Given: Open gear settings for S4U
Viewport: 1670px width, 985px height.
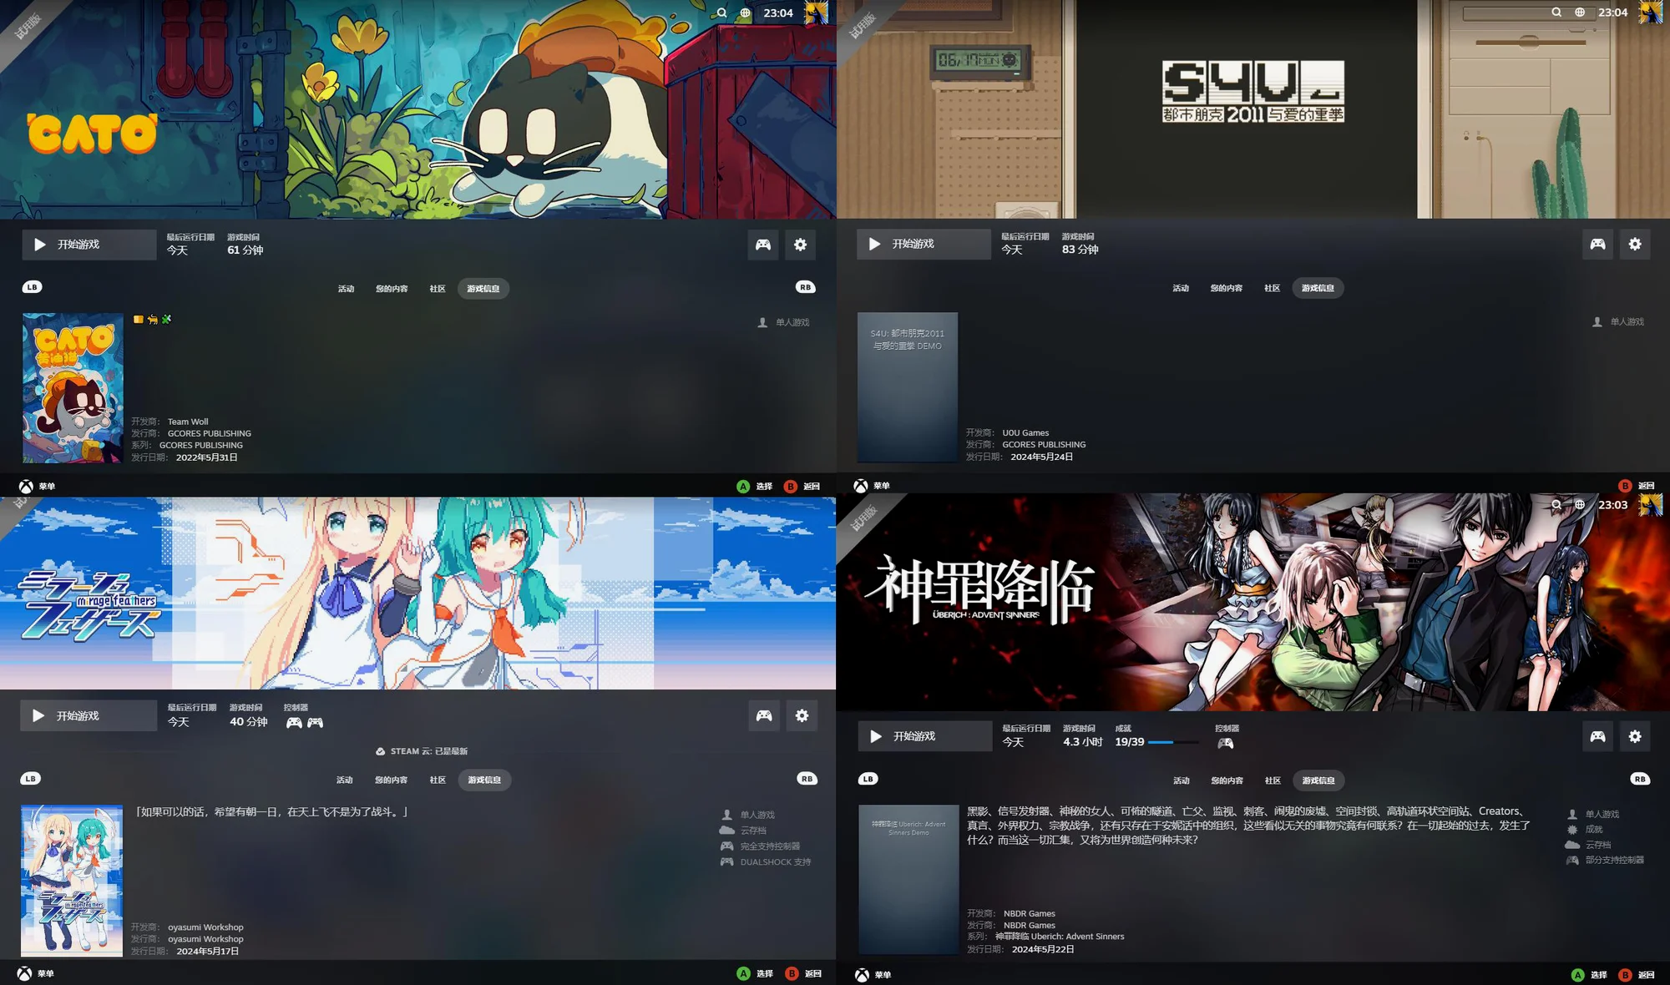Looking at the screenshot, I should (1635, 244).
